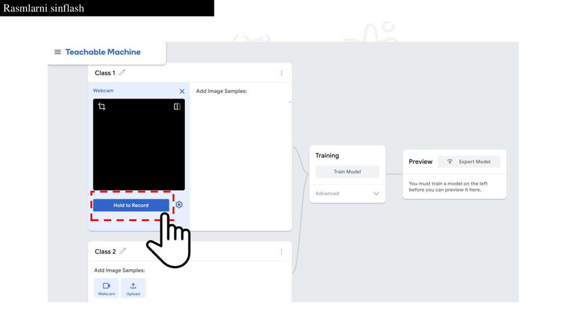Image resolution: width=575 pixels, height=322 pixels.
Task: Click the 'You must train a model' message
Action: pyautogui.click(x=448, y=186)
